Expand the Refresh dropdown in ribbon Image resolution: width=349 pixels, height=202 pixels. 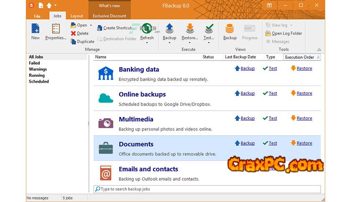pyautogui.click(x=147, y=42)
